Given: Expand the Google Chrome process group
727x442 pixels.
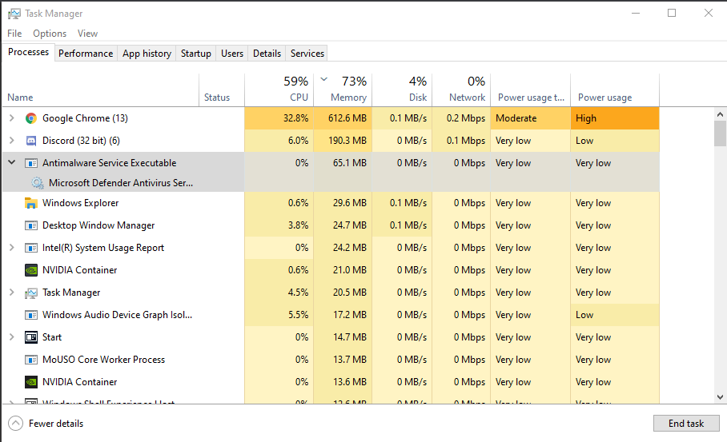Looking at the screenshot, I should 11,118.
